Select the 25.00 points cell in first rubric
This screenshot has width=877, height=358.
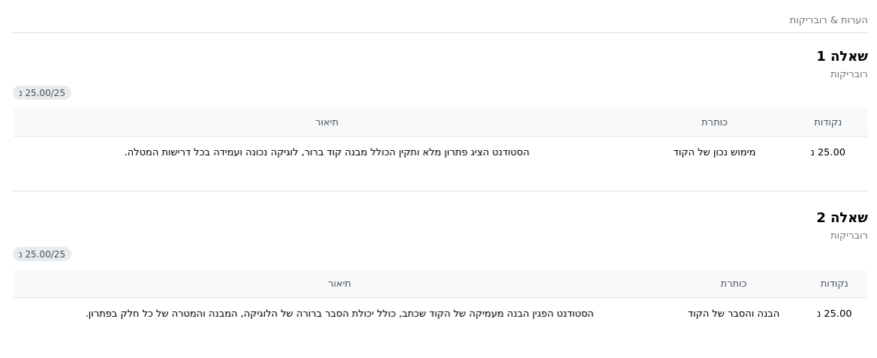click(x=827, y=152)
